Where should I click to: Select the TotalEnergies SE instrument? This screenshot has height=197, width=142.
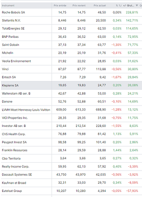[13, 28]
